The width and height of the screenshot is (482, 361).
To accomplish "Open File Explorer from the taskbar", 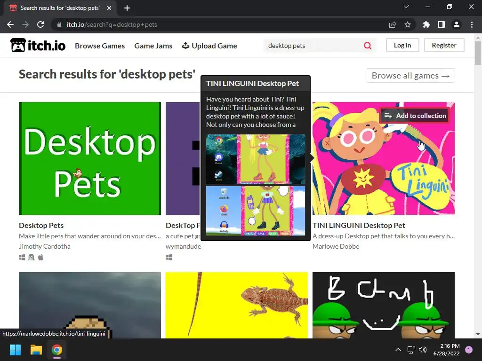I will (x=36, y=350).
